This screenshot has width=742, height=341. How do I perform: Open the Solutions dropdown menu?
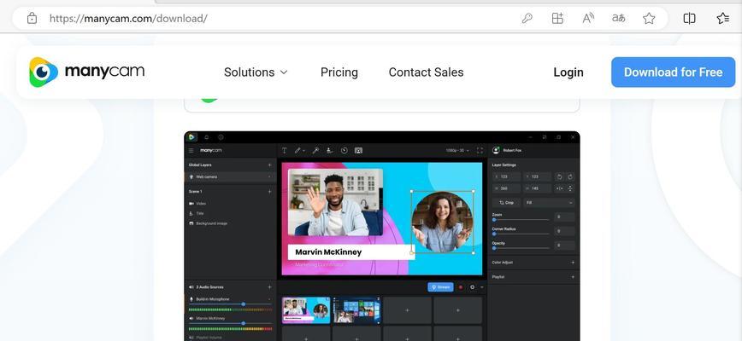pyautogui.click(x=256, y=72)
